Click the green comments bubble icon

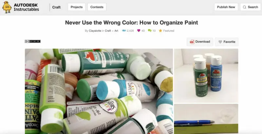pos(150,31)
